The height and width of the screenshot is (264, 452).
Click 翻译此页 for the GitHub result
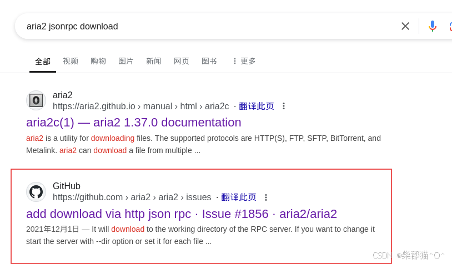[238, 197]
